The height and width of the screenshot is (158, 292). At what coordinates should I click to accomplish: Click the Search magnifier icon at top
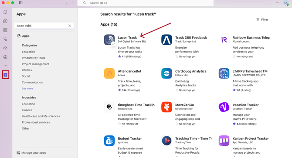pos(85,3)
